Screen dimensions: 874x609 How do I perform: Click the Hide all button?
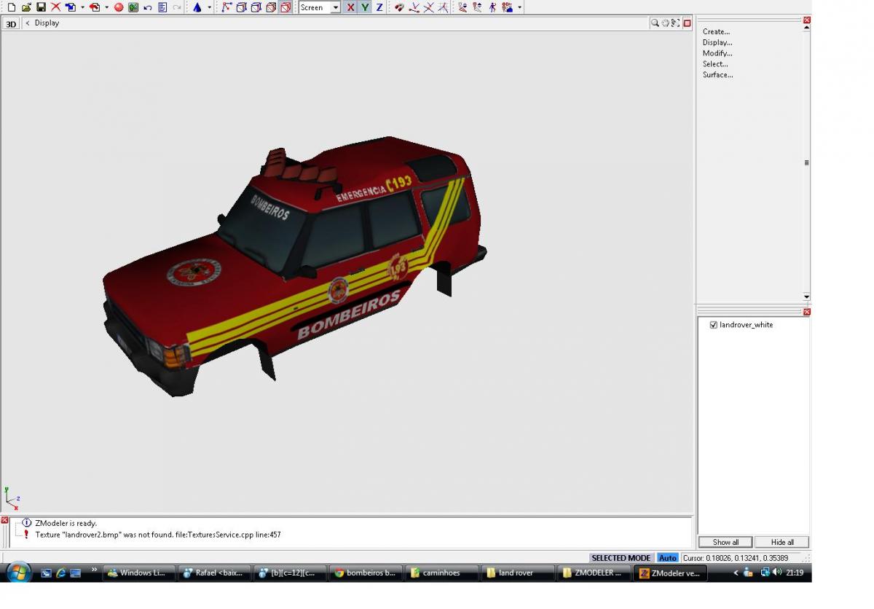tap(782, 542)
